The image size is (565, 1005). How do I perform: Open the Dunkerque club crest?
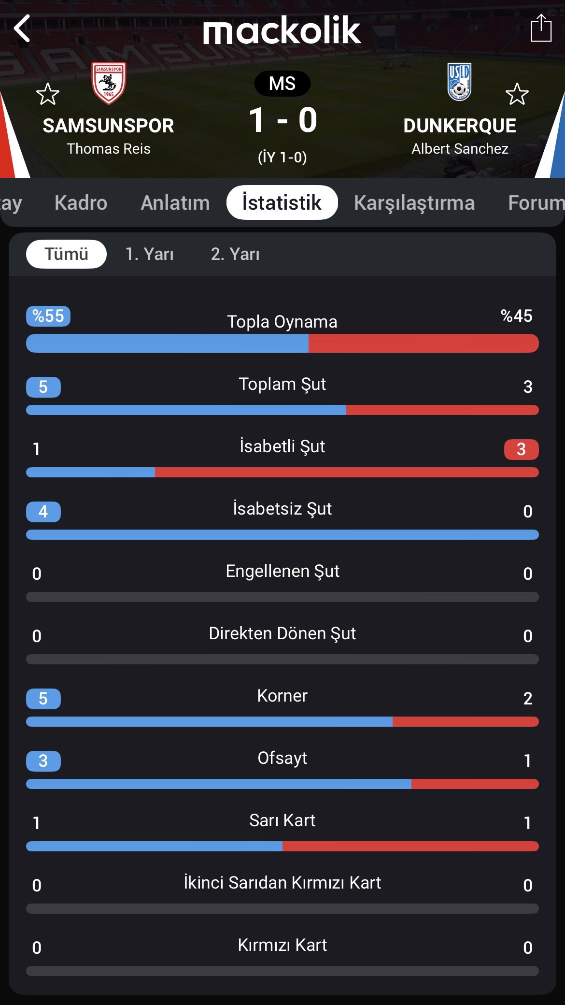coord(459,82)
